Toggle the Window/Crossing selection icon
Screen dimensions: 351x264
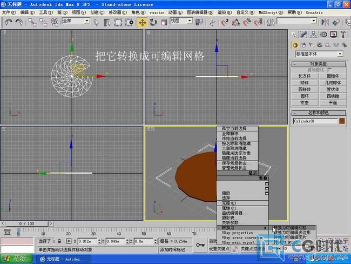coord(130,22)
